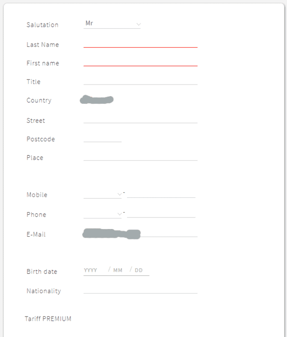This screenshot has width=287, height=337.
Task: Click the MM birth month field
Action: [118, 271]
